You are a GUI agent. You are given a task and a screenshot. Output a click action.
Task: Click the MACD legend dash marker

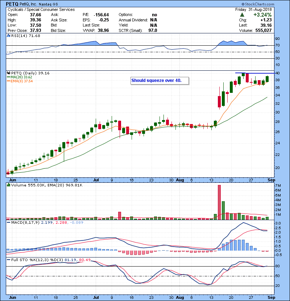click(8, 223)
